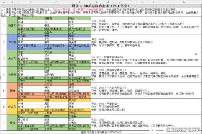
Task: Select the cell 卧薪尝胆
Action: pos(80,91)
